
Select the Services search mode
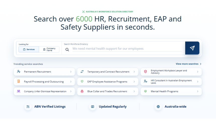tap(29, 49)
